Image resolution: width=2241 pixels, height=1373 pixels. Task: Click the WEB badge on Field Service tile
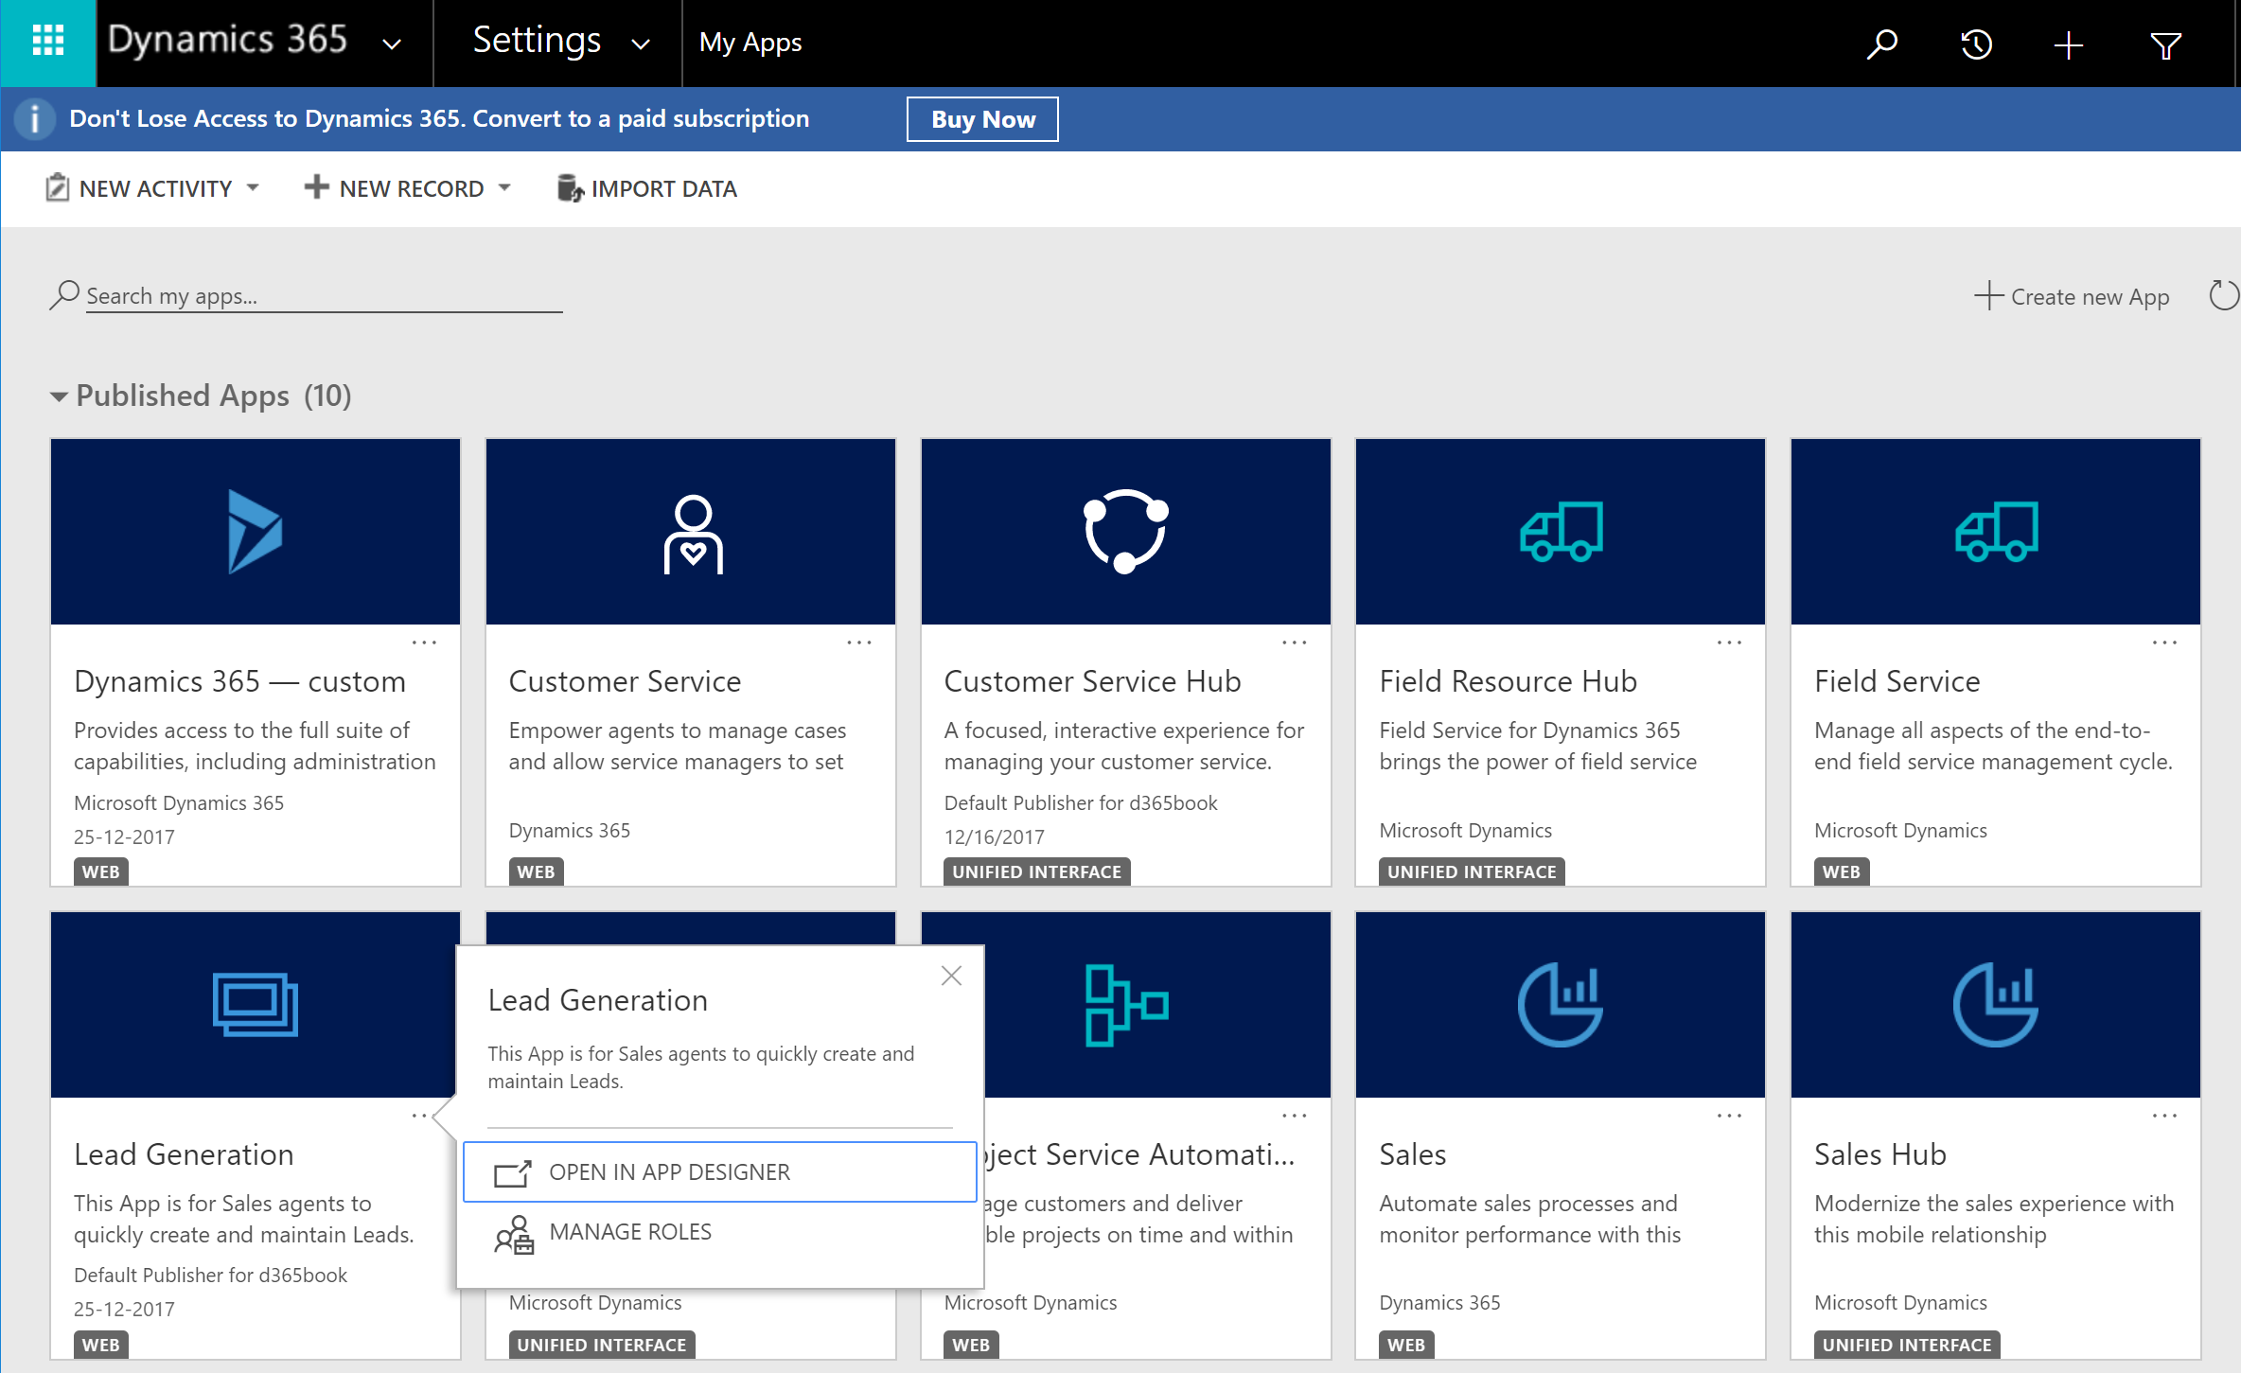coord(1841,871)
